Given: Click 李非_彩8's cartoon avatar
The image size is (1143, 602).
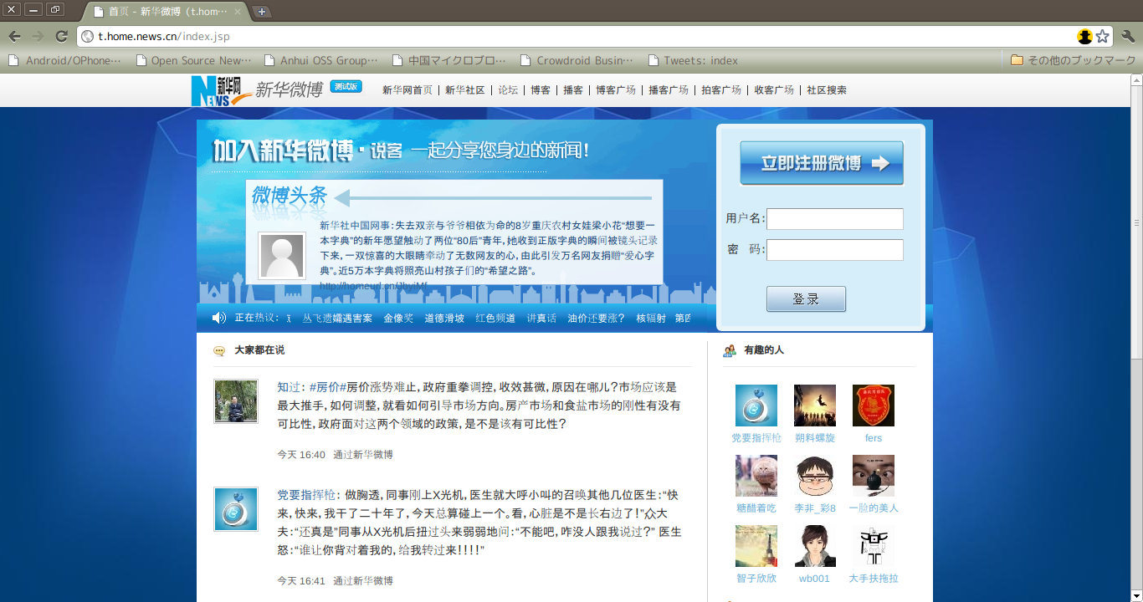Looking at the screenshot, I should 815,476.
